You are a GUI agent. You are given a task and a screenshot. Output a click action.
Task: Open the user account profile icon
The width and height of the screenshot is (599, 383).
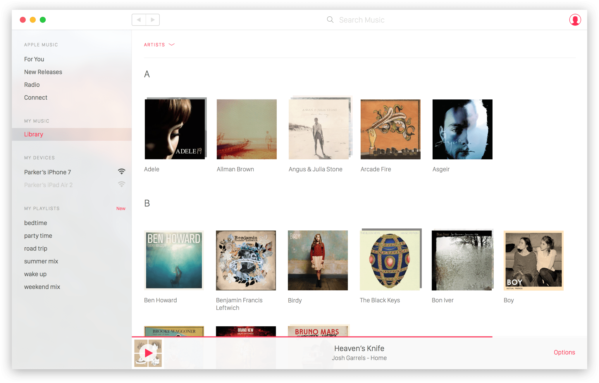click(x=575, y=20)
